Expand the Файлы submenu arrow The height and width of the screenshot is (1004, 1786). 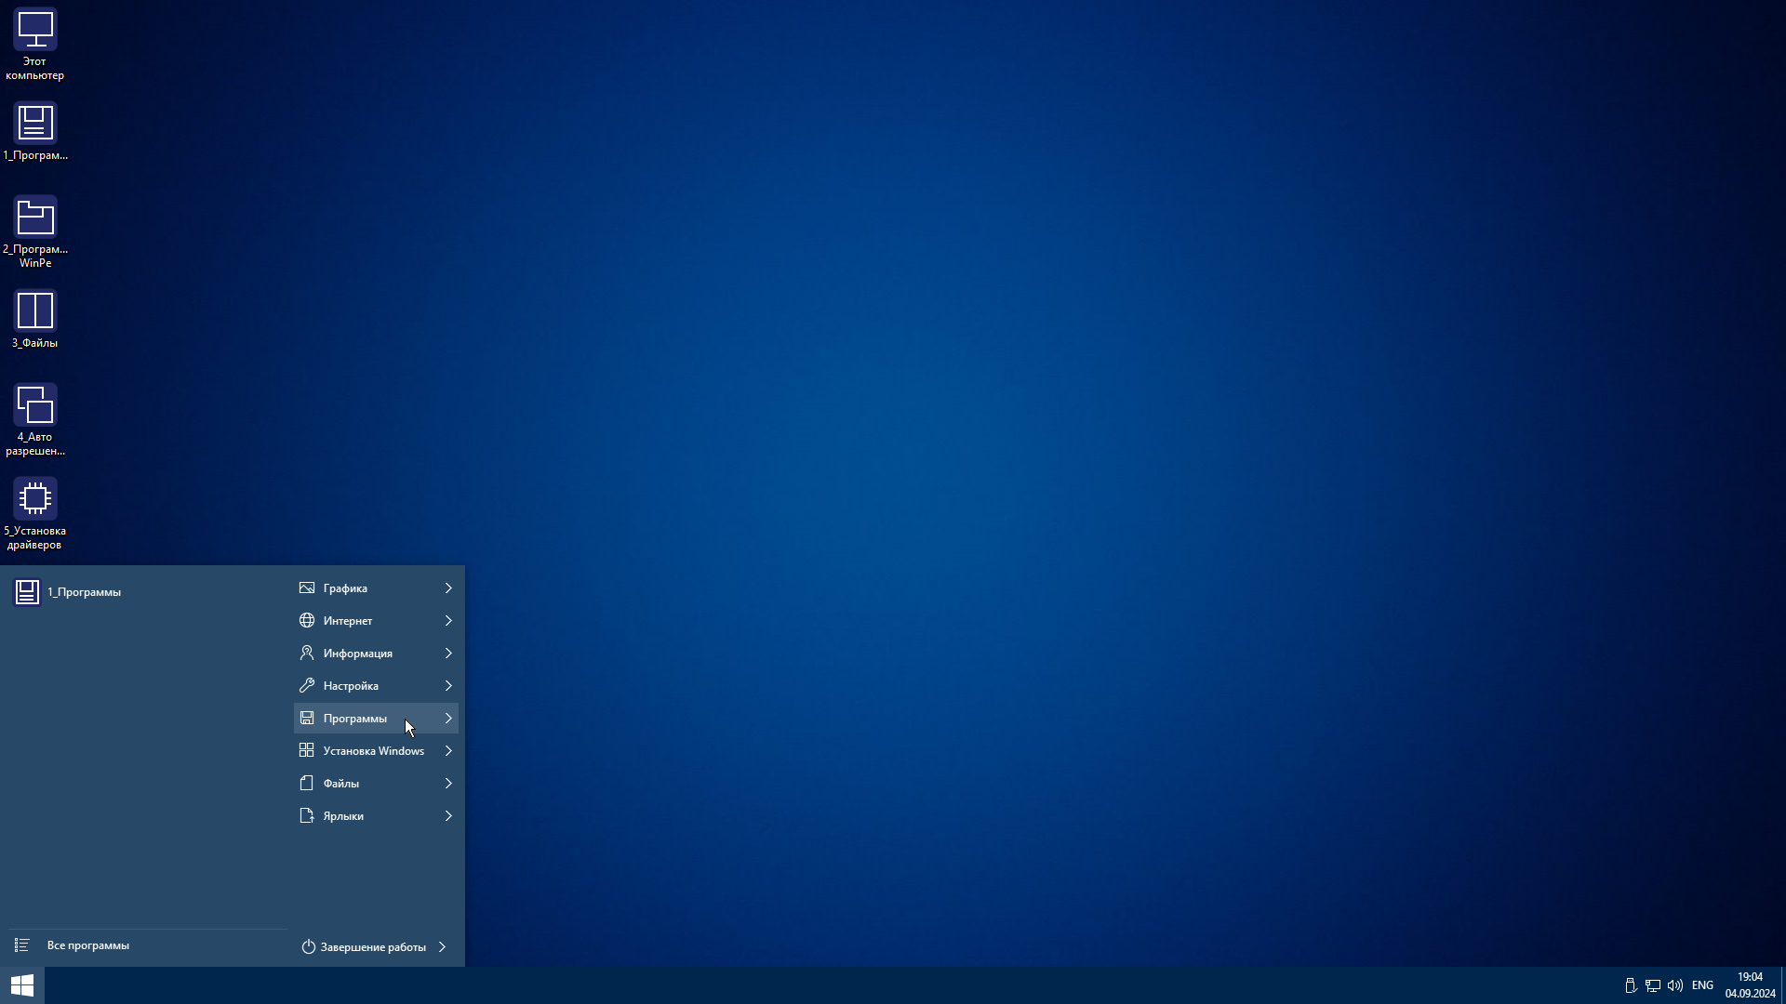pos(448,784)
